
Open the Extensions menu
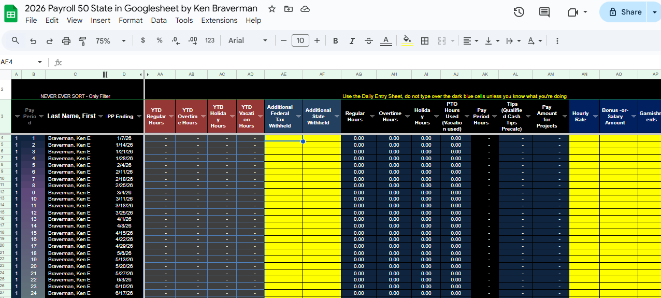[x=219, y=20]
